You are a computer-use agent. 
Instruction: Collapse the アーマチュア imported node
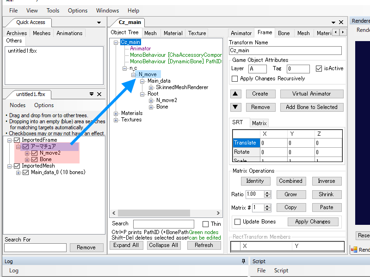point(18,147)
